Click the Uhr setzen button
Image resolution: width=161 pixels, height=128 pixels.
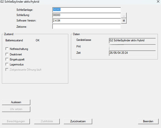point(16,109)
